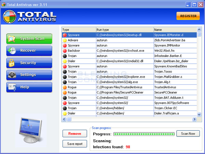Click the padlock icon on Security
The image size is (205, 154).
click(12, 63)
